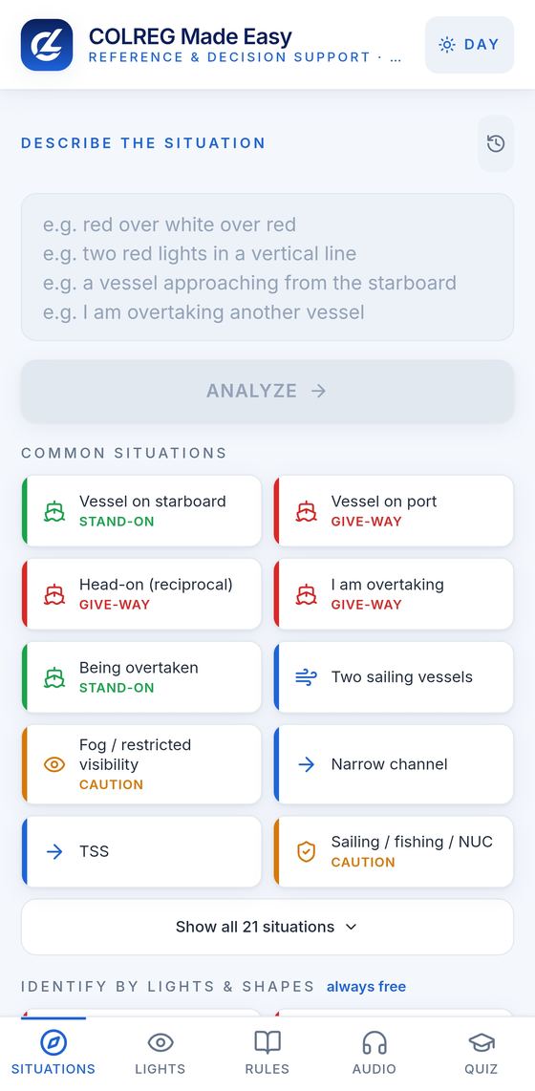The image size is (535, 1091).
Task: Go to the Audio tab
Action: (x=374, y=1053)
